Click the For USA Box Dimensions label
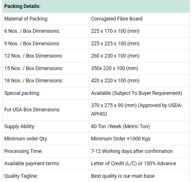The height and width of the screenshot is (182, 192). (x=32, y=110)
